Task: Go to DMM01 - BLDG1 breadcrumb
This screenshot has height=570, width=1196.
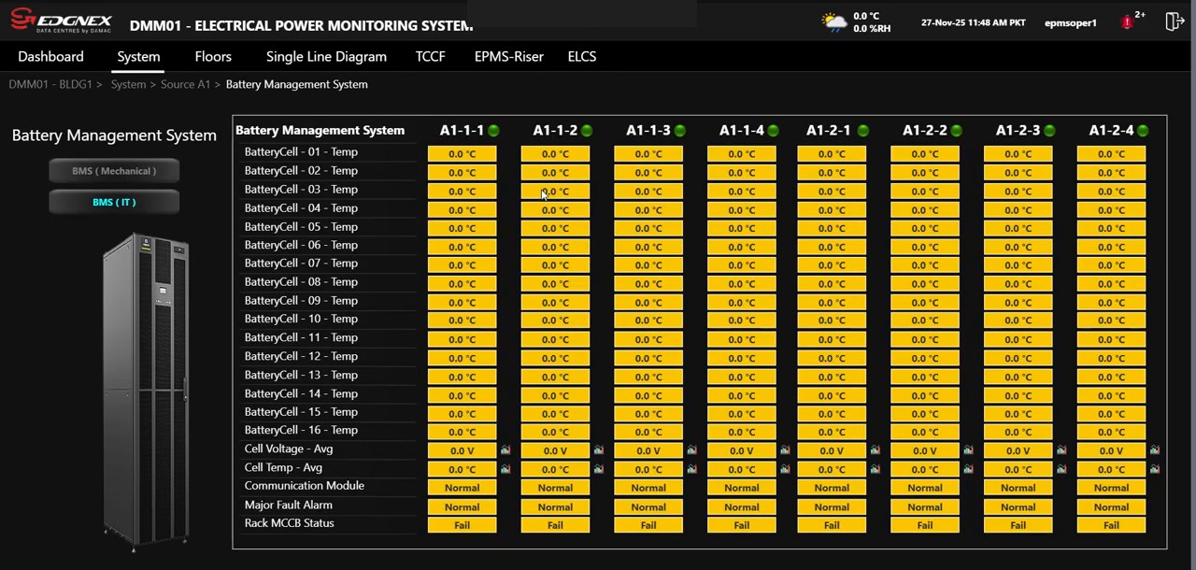Action: point(50,84)
